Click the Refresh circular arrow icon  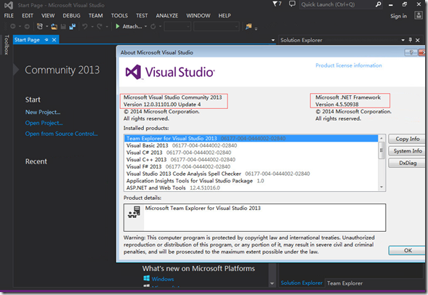click(153, 26)
